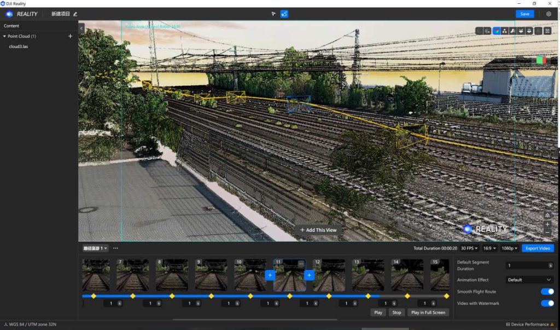Disable Smooth Flight Route toggle
The height and width of the screenshot is (330, 560).
[547, 292]
